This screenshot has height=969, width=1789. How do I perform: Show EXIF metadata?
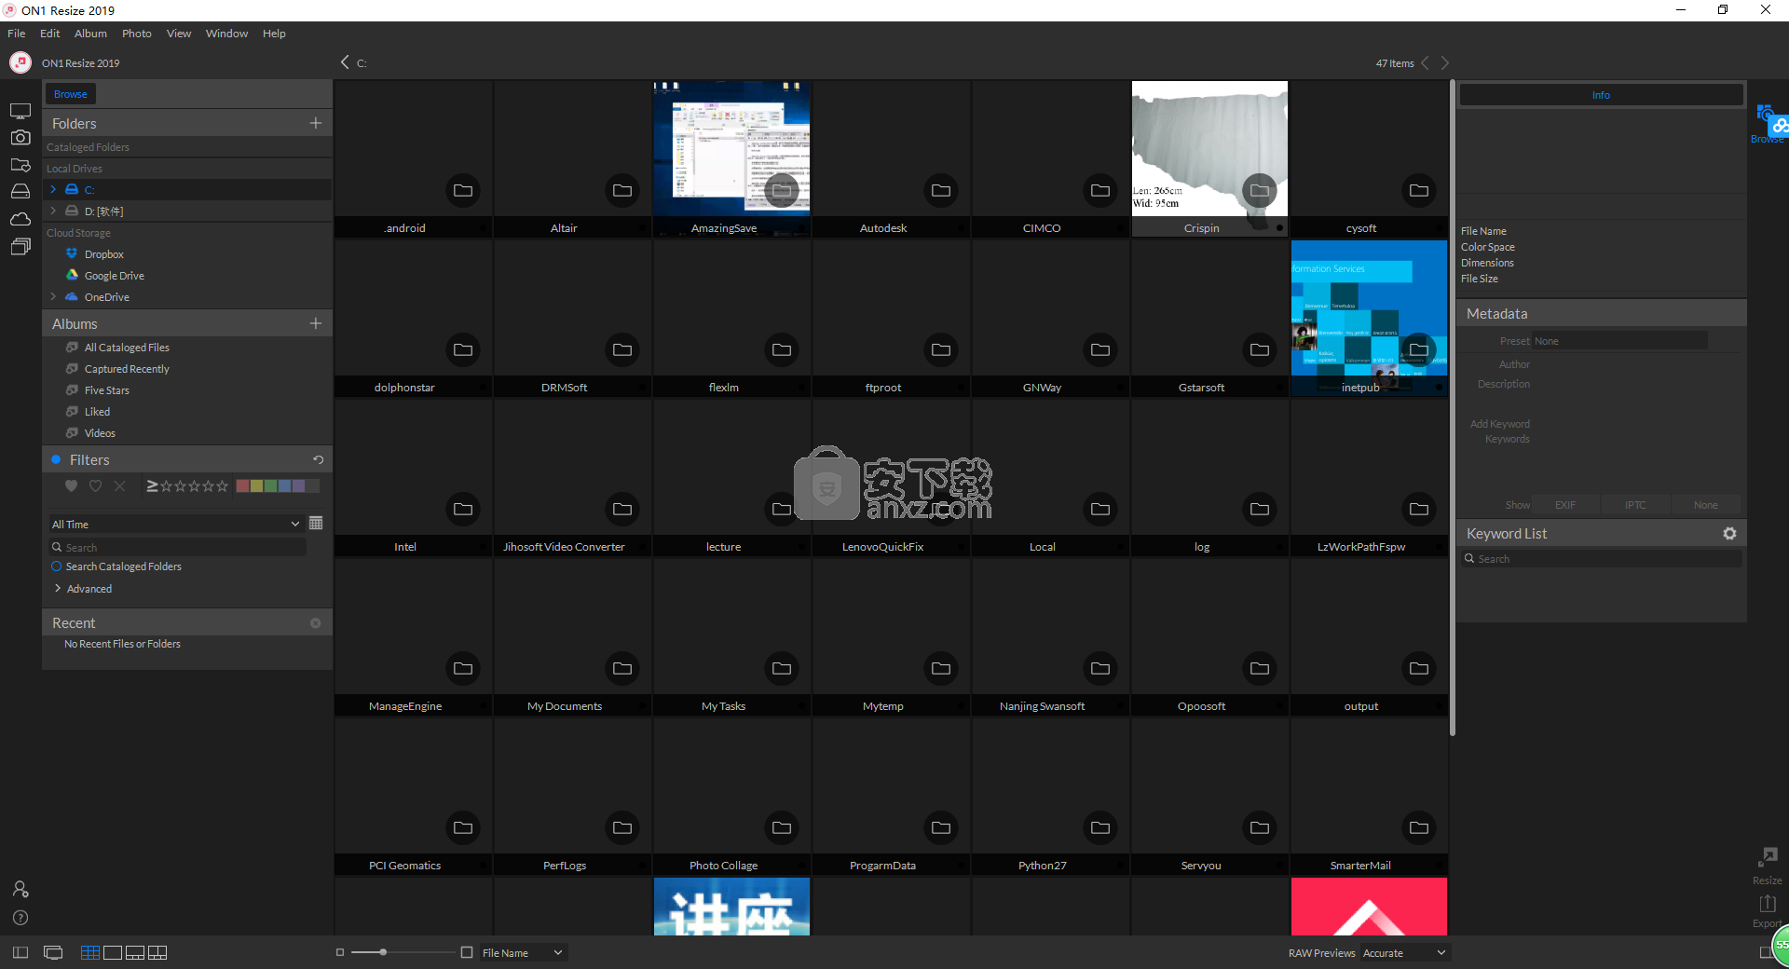[x=1565, y=505]
